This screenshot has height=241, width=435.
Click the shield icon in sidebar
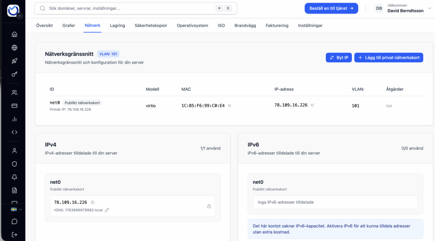pos(14,164)
